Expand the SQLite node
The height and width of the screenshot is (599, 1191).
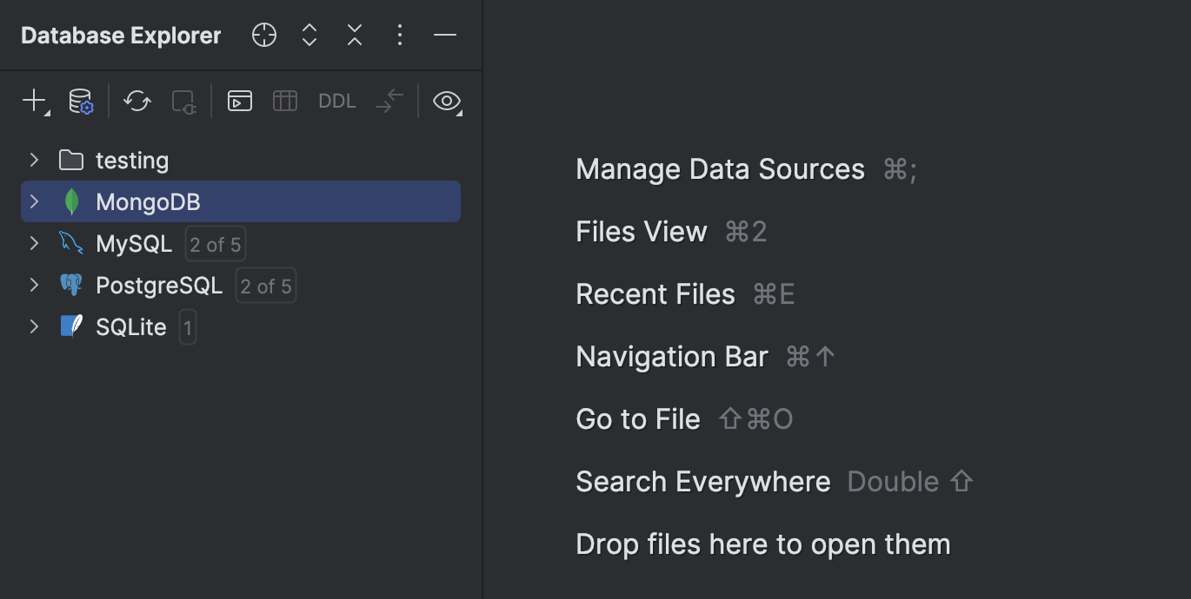click(34, 326)
